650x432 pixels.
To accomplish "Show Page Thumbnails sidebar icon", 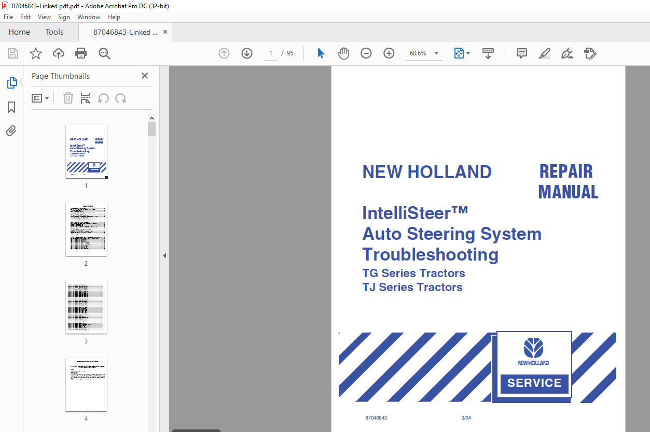I will point(11,82).
